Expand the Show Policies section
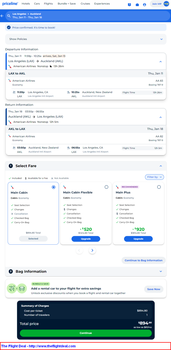Viewport: 171px width, 350px height. tap(86, 39)
